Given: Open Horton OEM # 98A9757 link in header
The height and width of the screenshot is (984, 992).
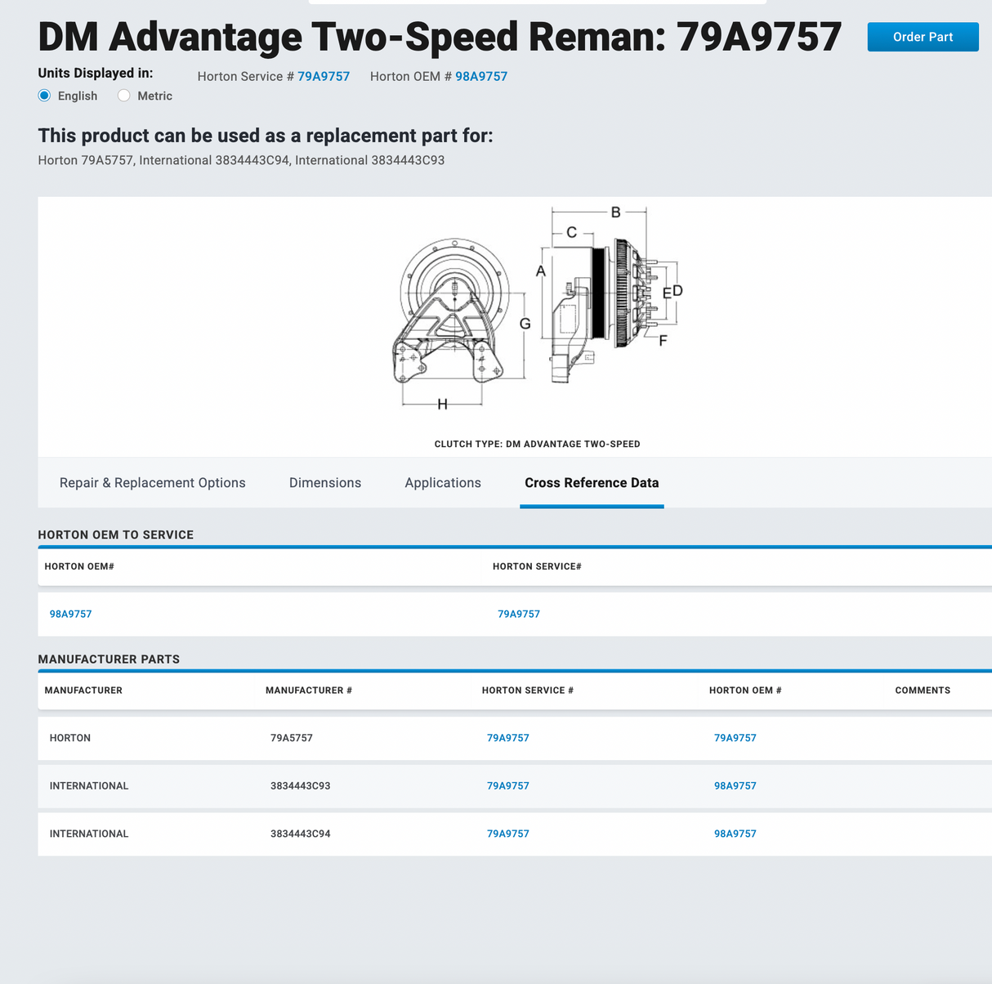Looking at the screenshot, I should tap(480, 76).
